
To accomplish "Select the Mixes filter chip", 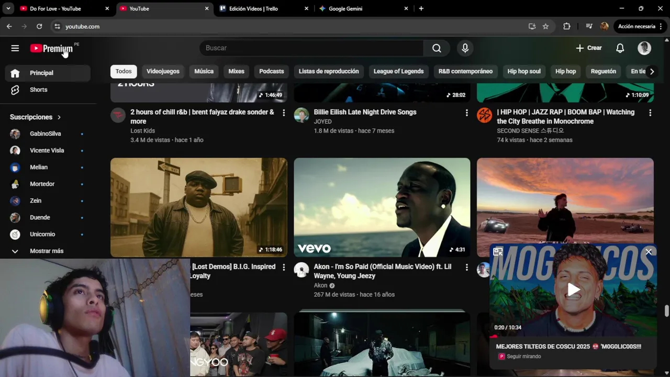I will tap(236, 71).
